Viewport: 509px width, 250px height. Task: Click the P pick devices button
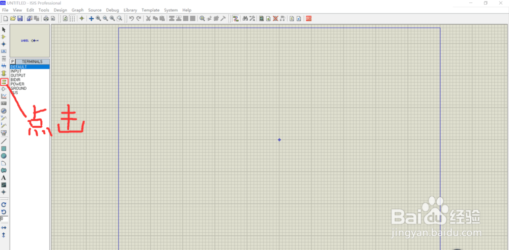click(13, 61)
